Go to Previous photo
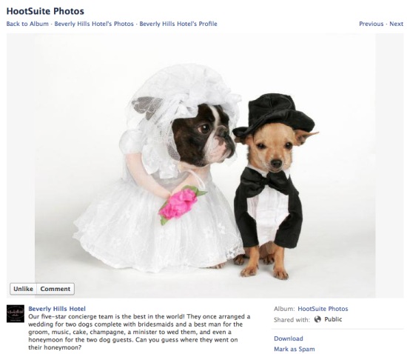This screenshot has height=354, width=407. pyautogui.click(x=371, y=24)
